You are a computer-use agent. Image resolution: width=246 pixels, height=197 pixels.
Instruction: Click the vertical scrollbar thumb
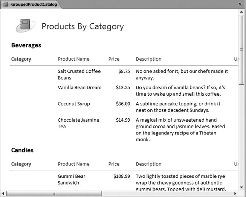tap(241, 49)
